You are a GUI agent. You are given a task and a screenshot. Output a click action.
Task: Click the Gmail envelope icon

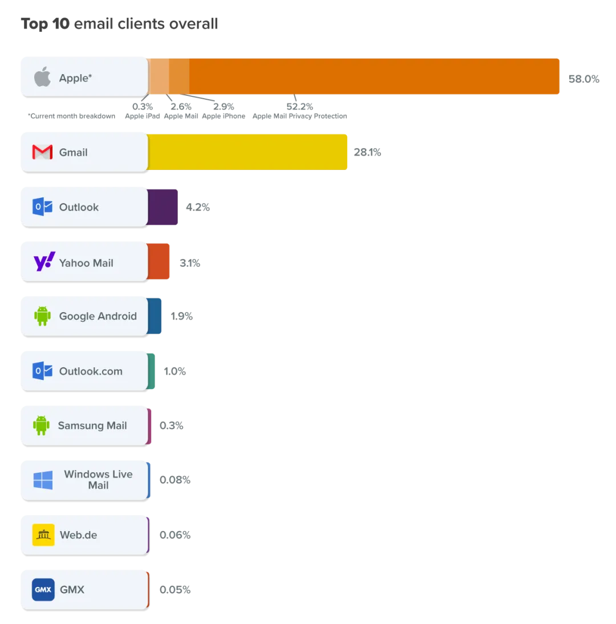42,152
